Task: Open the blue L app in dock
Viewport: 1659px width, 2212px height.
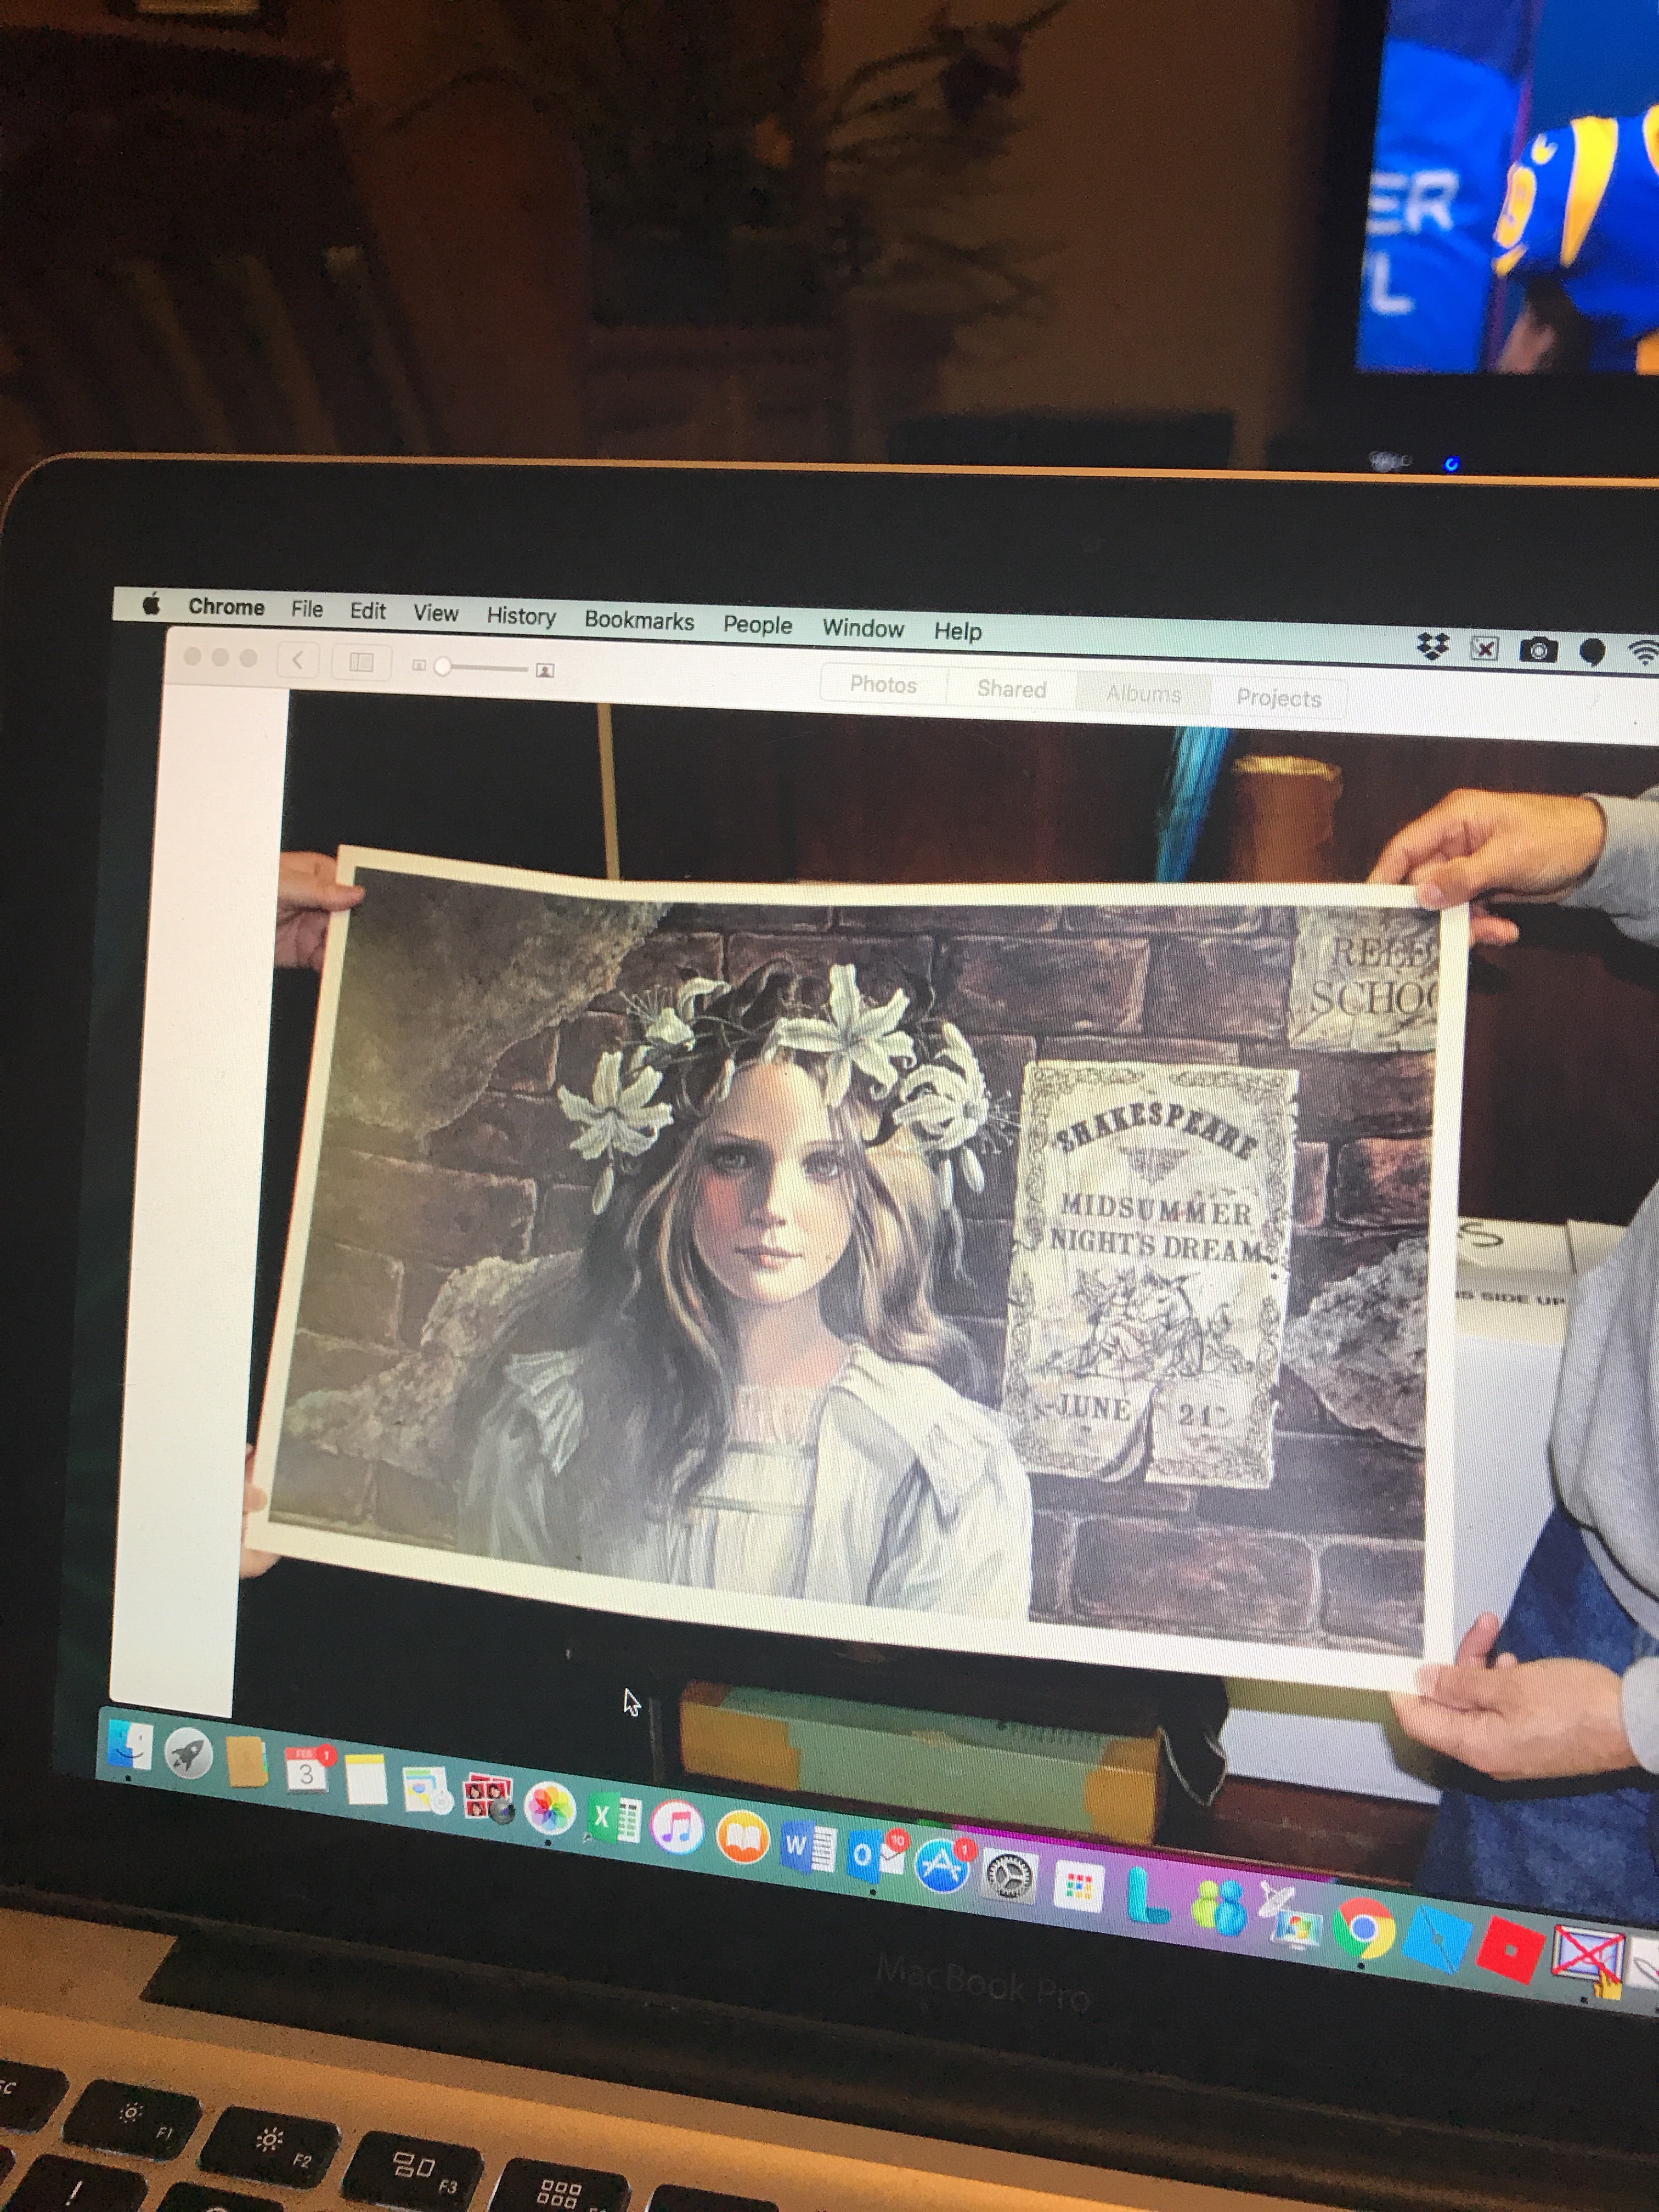Action: (1147, 1896)
